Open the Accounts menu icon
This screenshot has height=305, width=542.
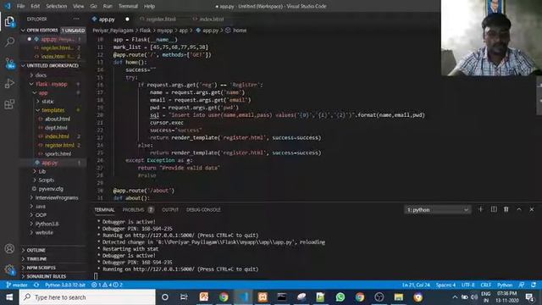point(9,248)
